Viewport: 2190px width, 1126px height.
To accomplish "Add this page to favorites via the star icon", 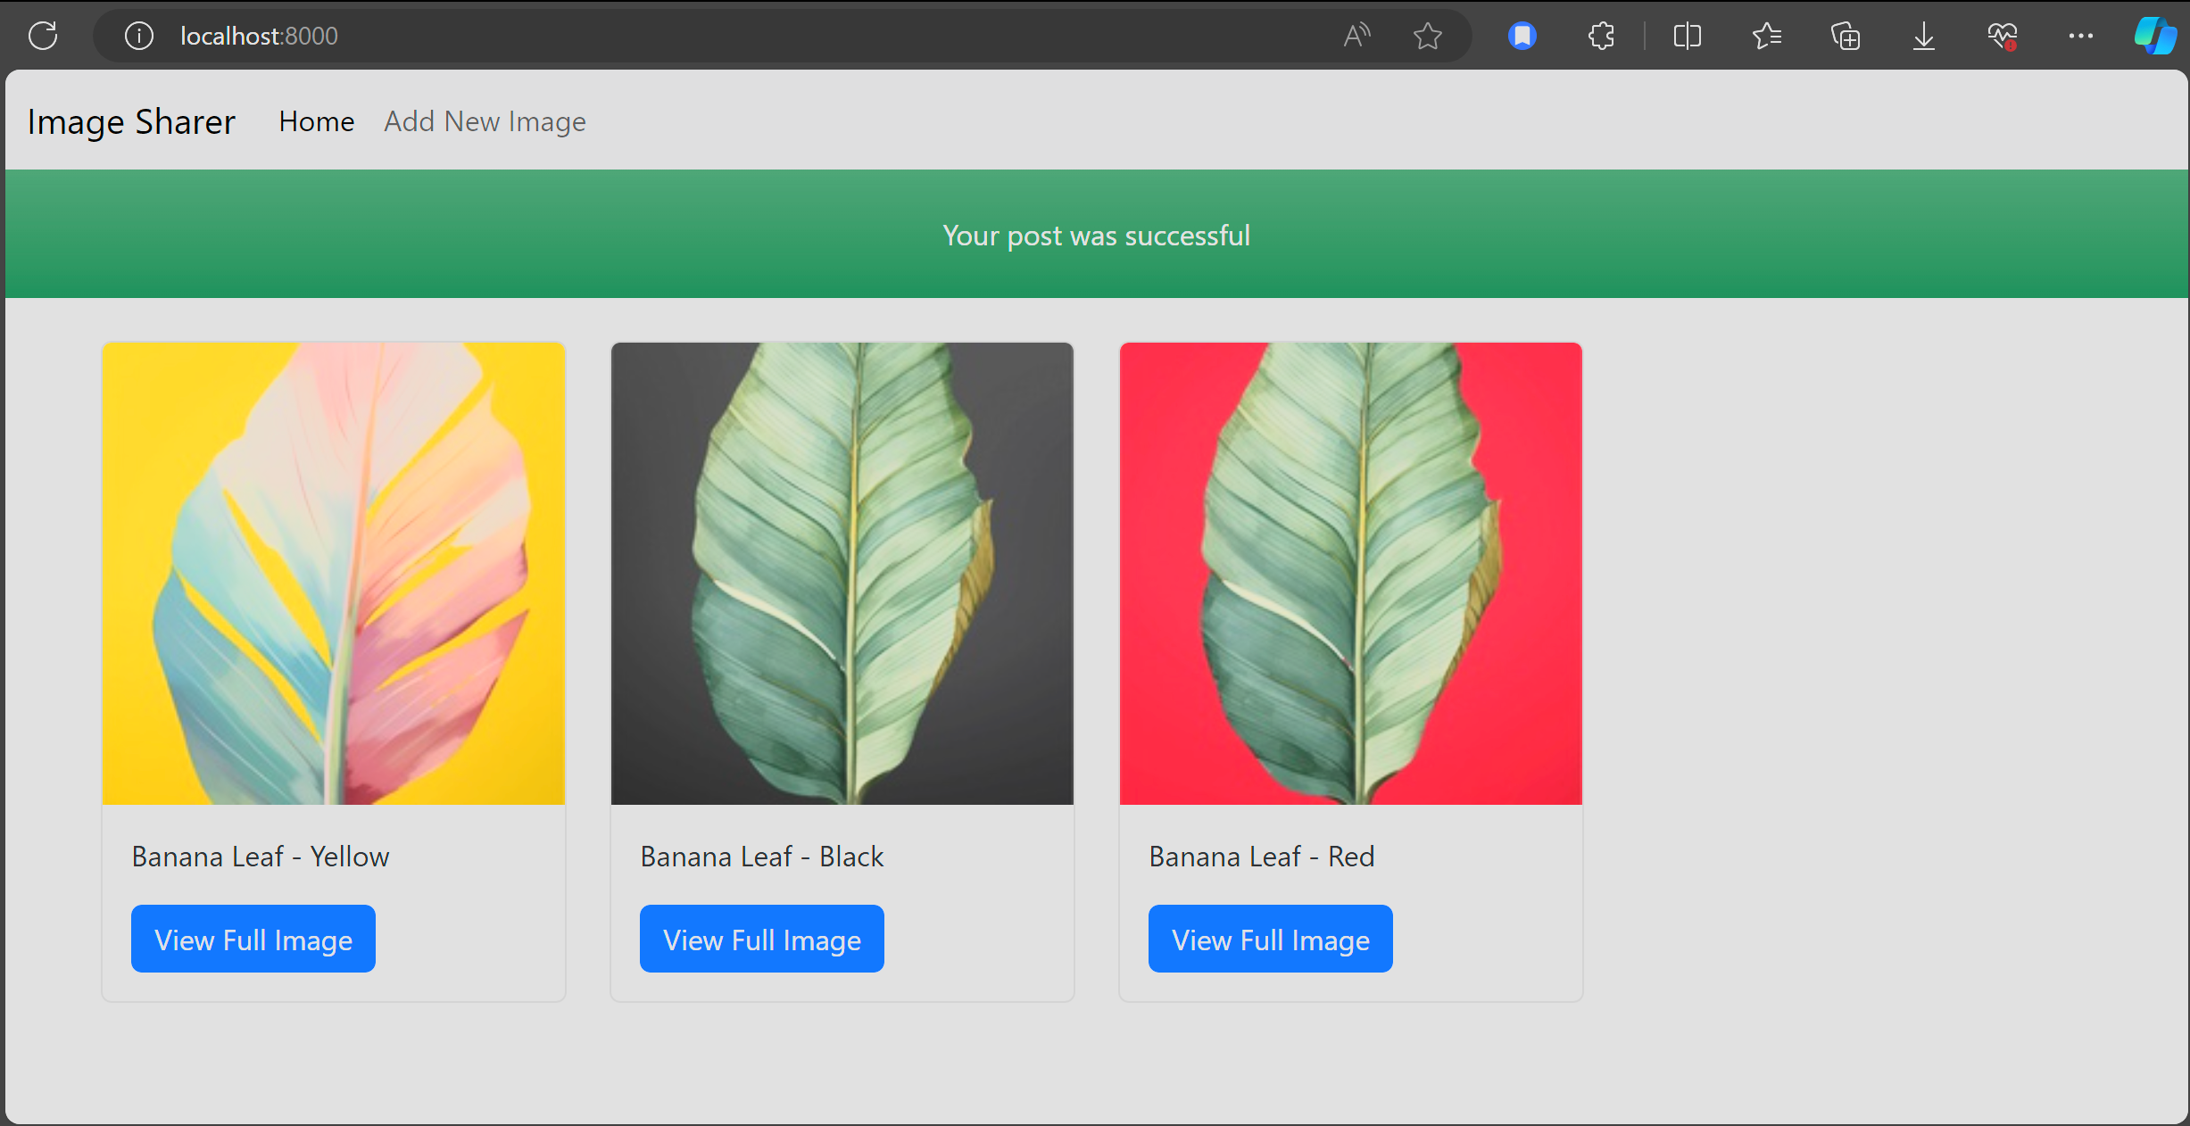I will [x=1428, y=36].
